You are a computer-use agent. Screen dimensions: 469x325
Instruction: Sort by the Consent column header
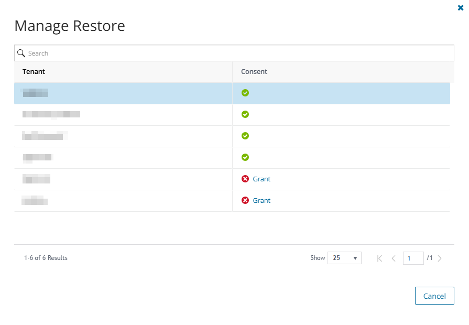pos(254,71)
